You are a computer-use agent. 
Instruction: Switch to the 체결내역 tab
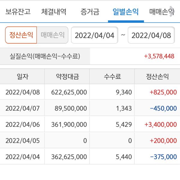click(x=54, y=12)
